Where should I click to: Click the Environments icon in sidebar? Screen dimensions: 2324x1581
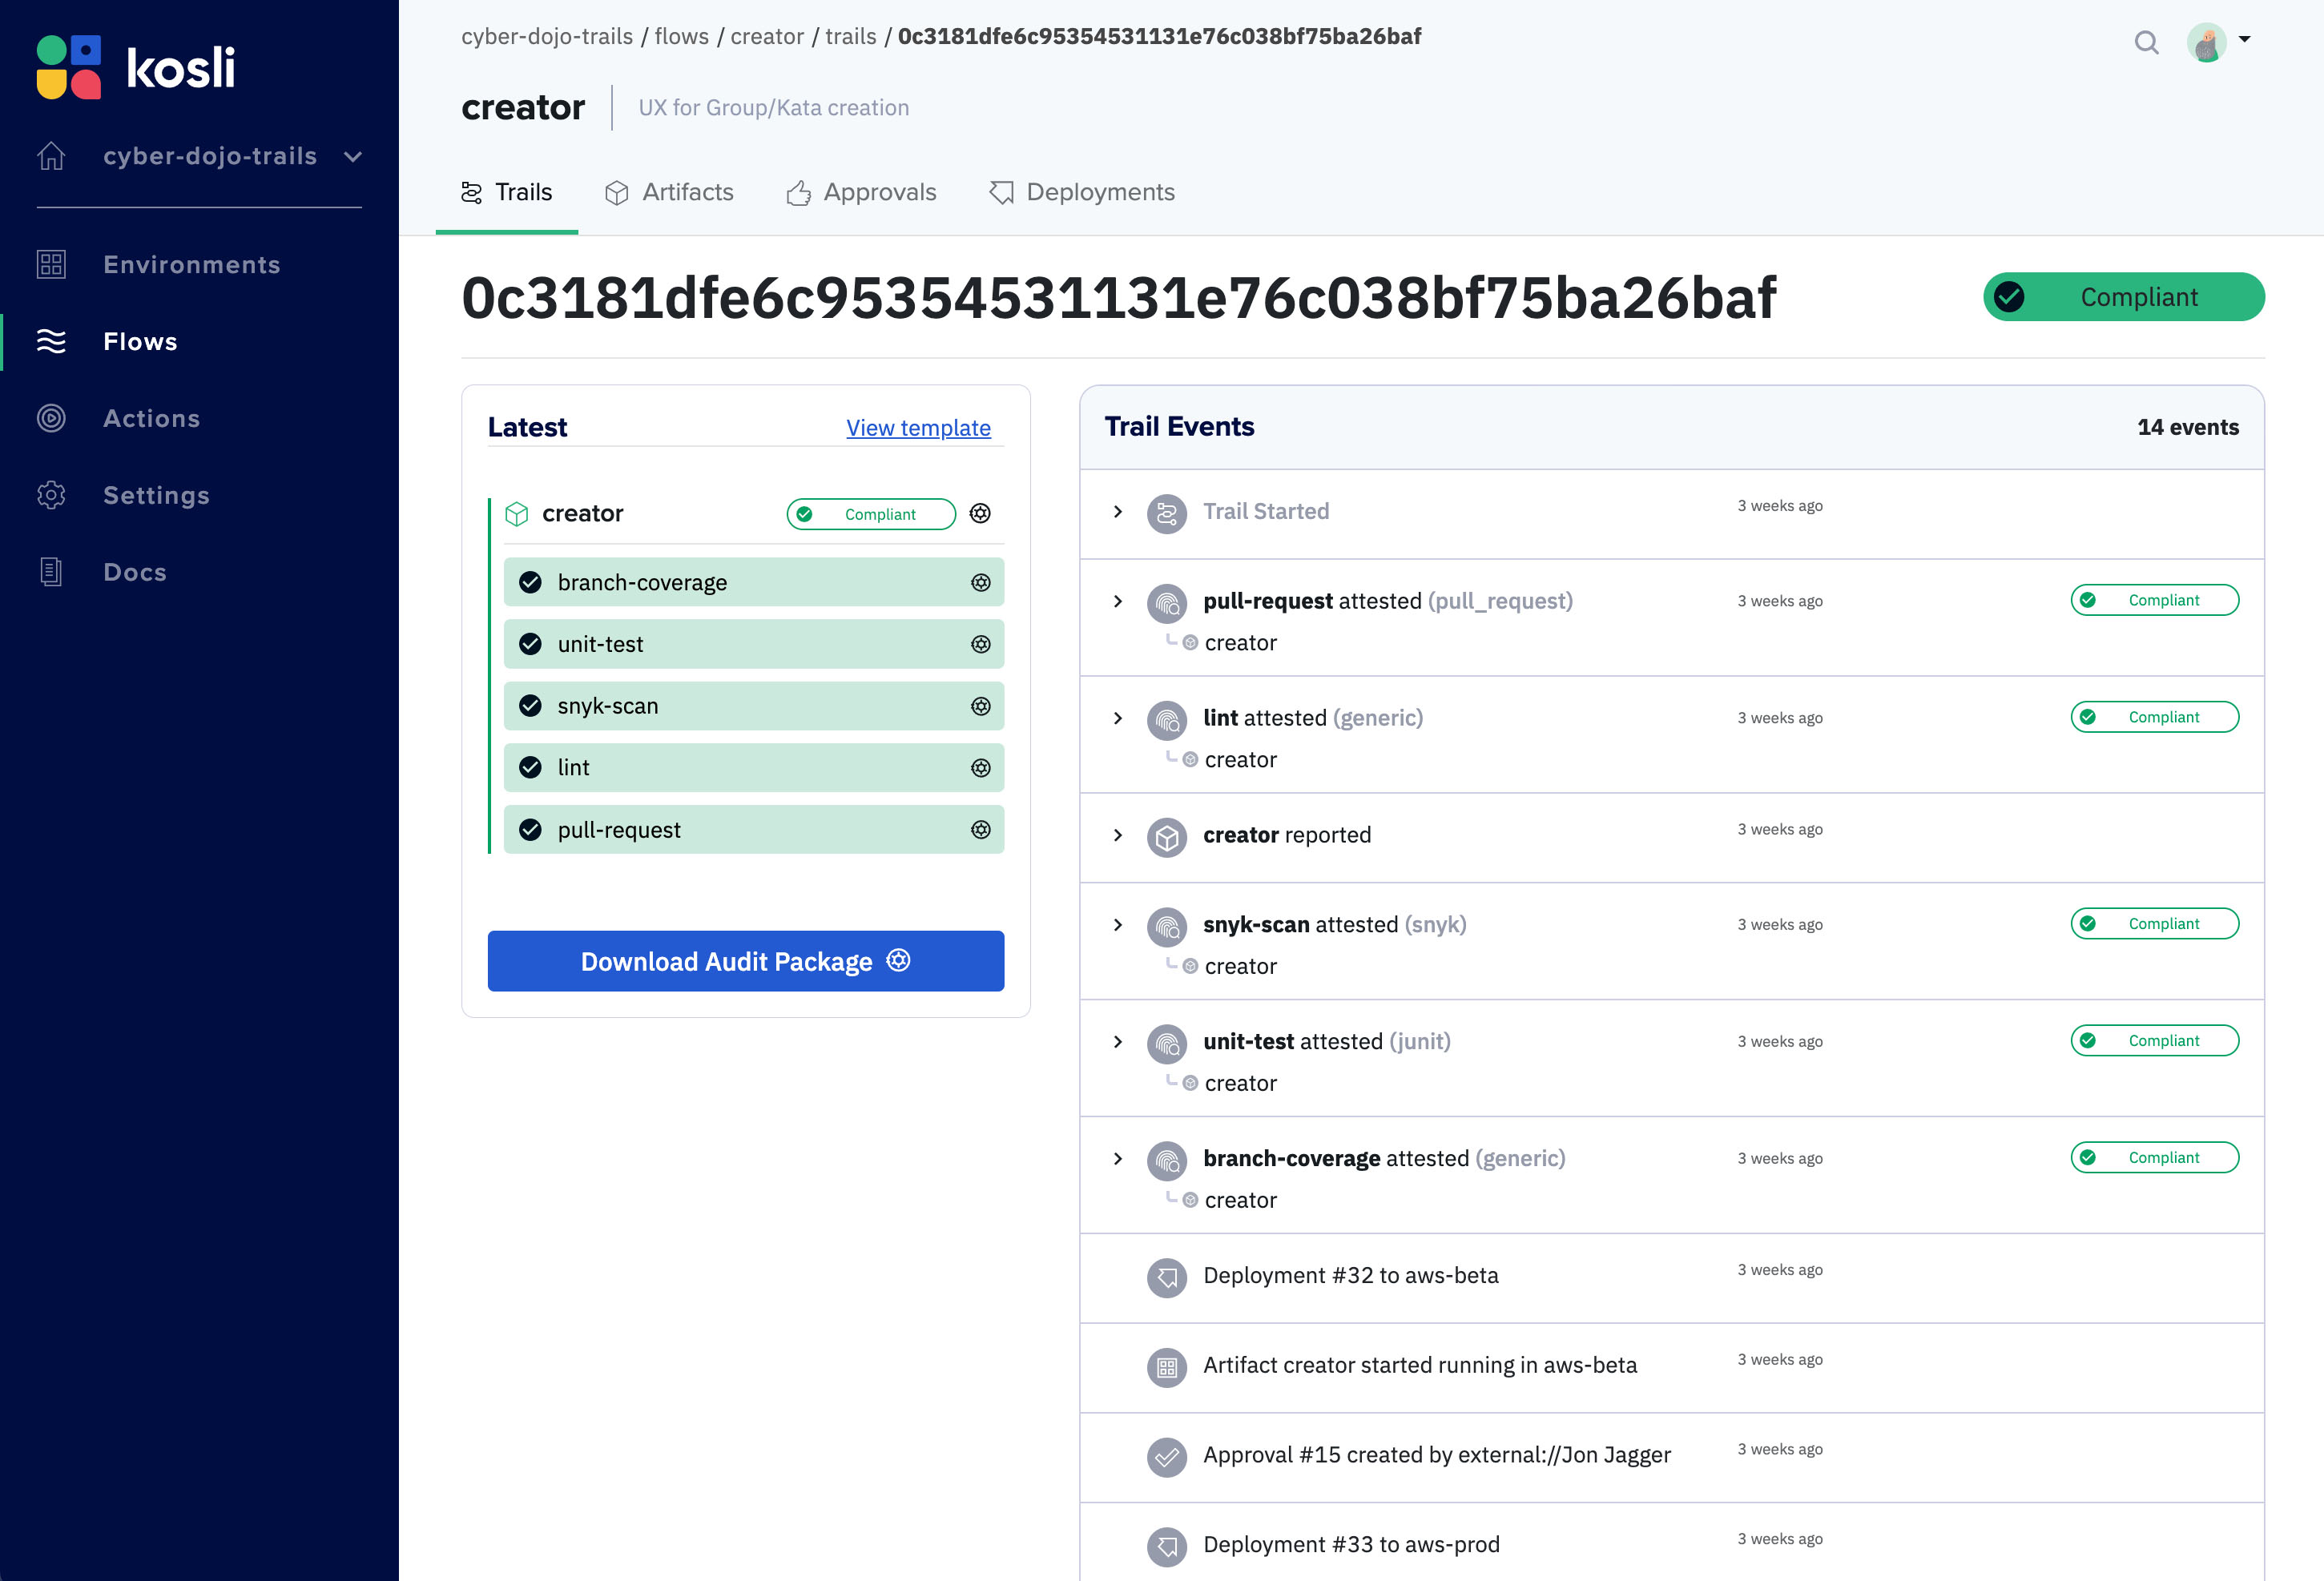tap(51, 263)
